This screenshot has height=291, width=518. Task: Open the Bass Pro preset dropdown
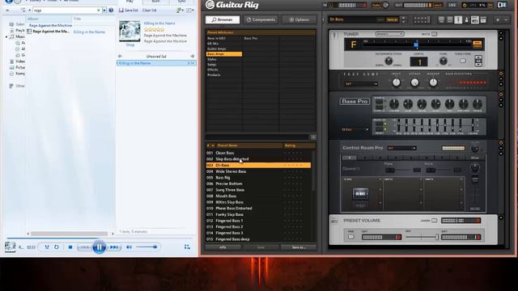[355, 129]
